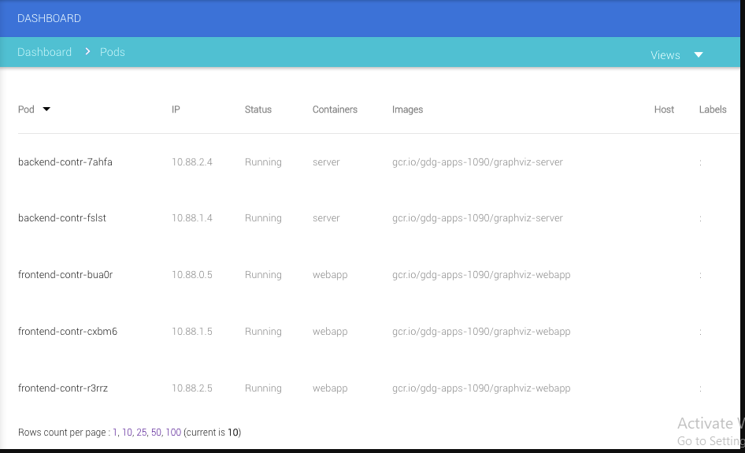
Task: Click the Images column header
Action: (x=407, y=110)
